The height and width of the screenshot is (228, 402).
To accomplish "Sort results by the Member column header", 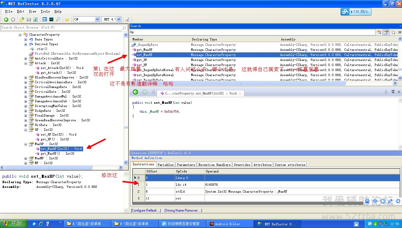I will coord(159,39).
